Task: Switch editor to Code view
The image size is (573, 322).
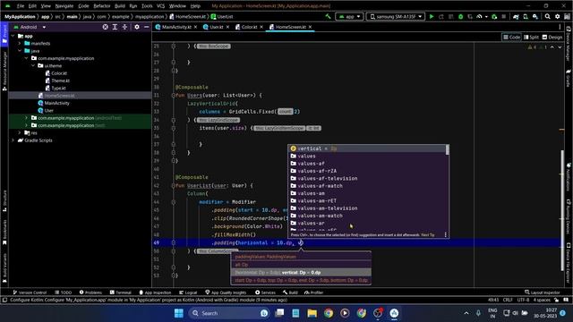Action: coord(511,38)
